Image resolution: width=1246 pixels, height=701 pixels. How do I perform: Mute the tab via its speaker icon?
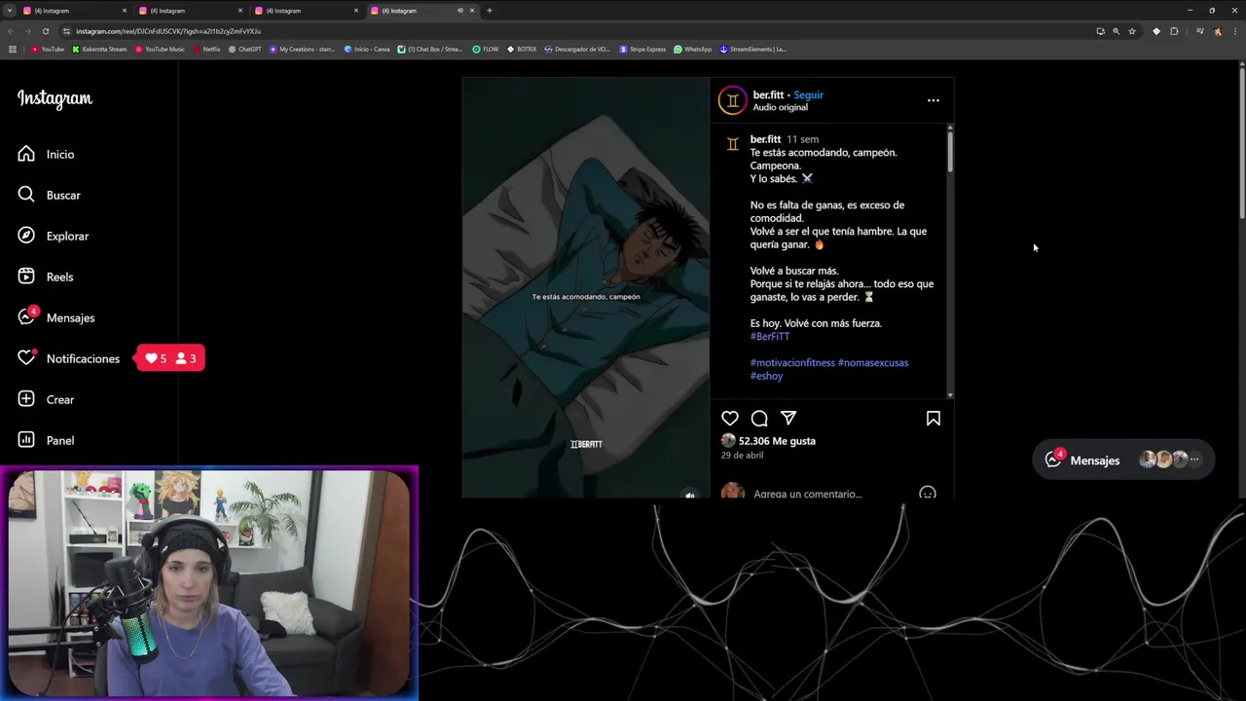click(460, 11)
